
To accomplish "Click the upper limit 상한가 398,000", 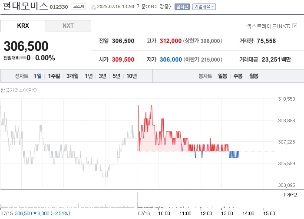I will 203,41.
